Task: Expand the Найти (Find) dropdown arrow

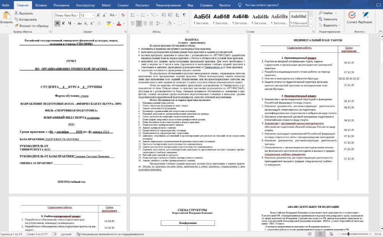Action: (336, 13)
